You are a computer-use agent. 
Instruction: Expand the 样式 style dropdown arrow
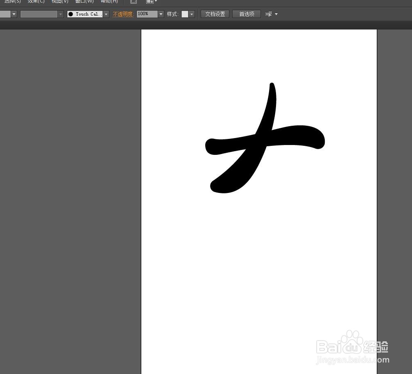[192, 14]
